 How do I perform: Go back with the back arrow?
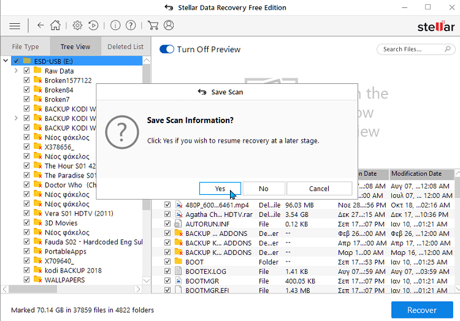coord(40,26)
